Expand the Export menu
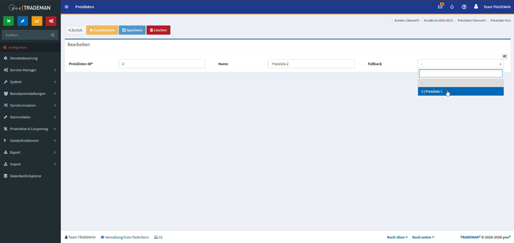Image resolution: width=514 pixels, height=243 pixels. point(30,152)
